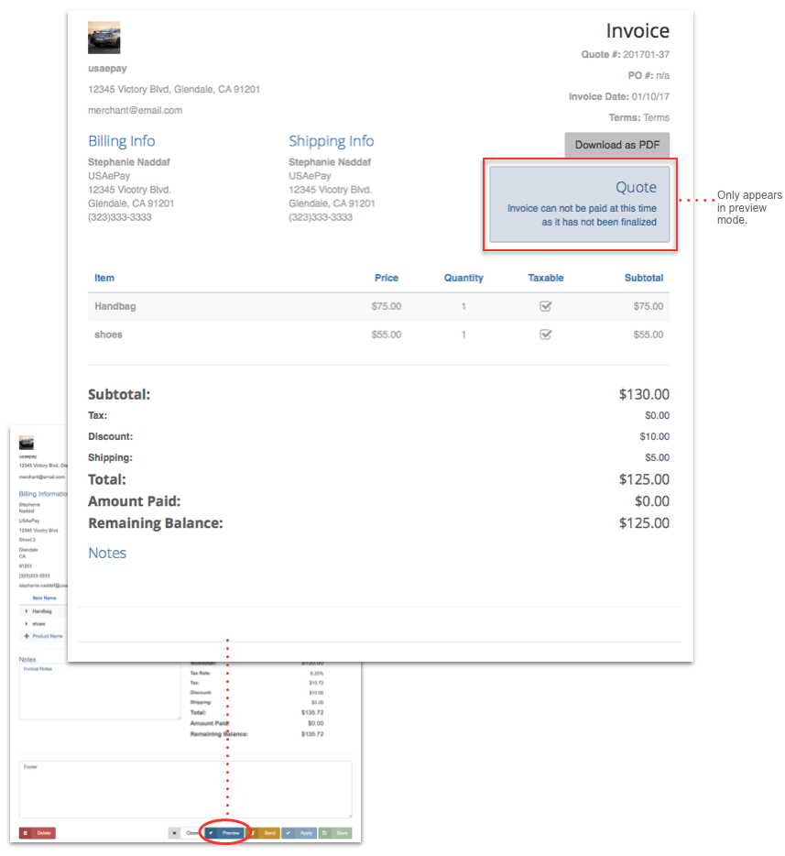The image size is (785, 856).
Task: Toggle the Taxable checkbox for shoes
Action: (x=545, y=335)
